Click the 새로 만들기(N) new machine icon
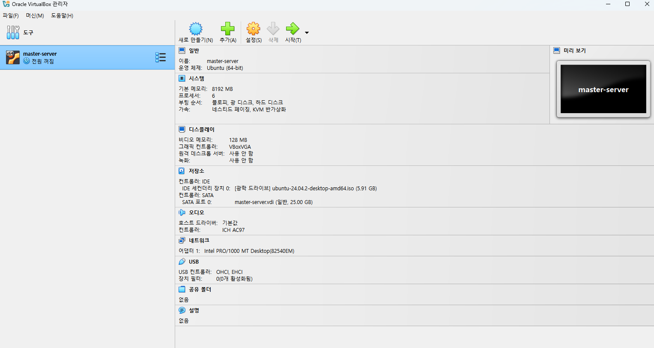Viewport: 654px width, 348px height. [196, 29]
